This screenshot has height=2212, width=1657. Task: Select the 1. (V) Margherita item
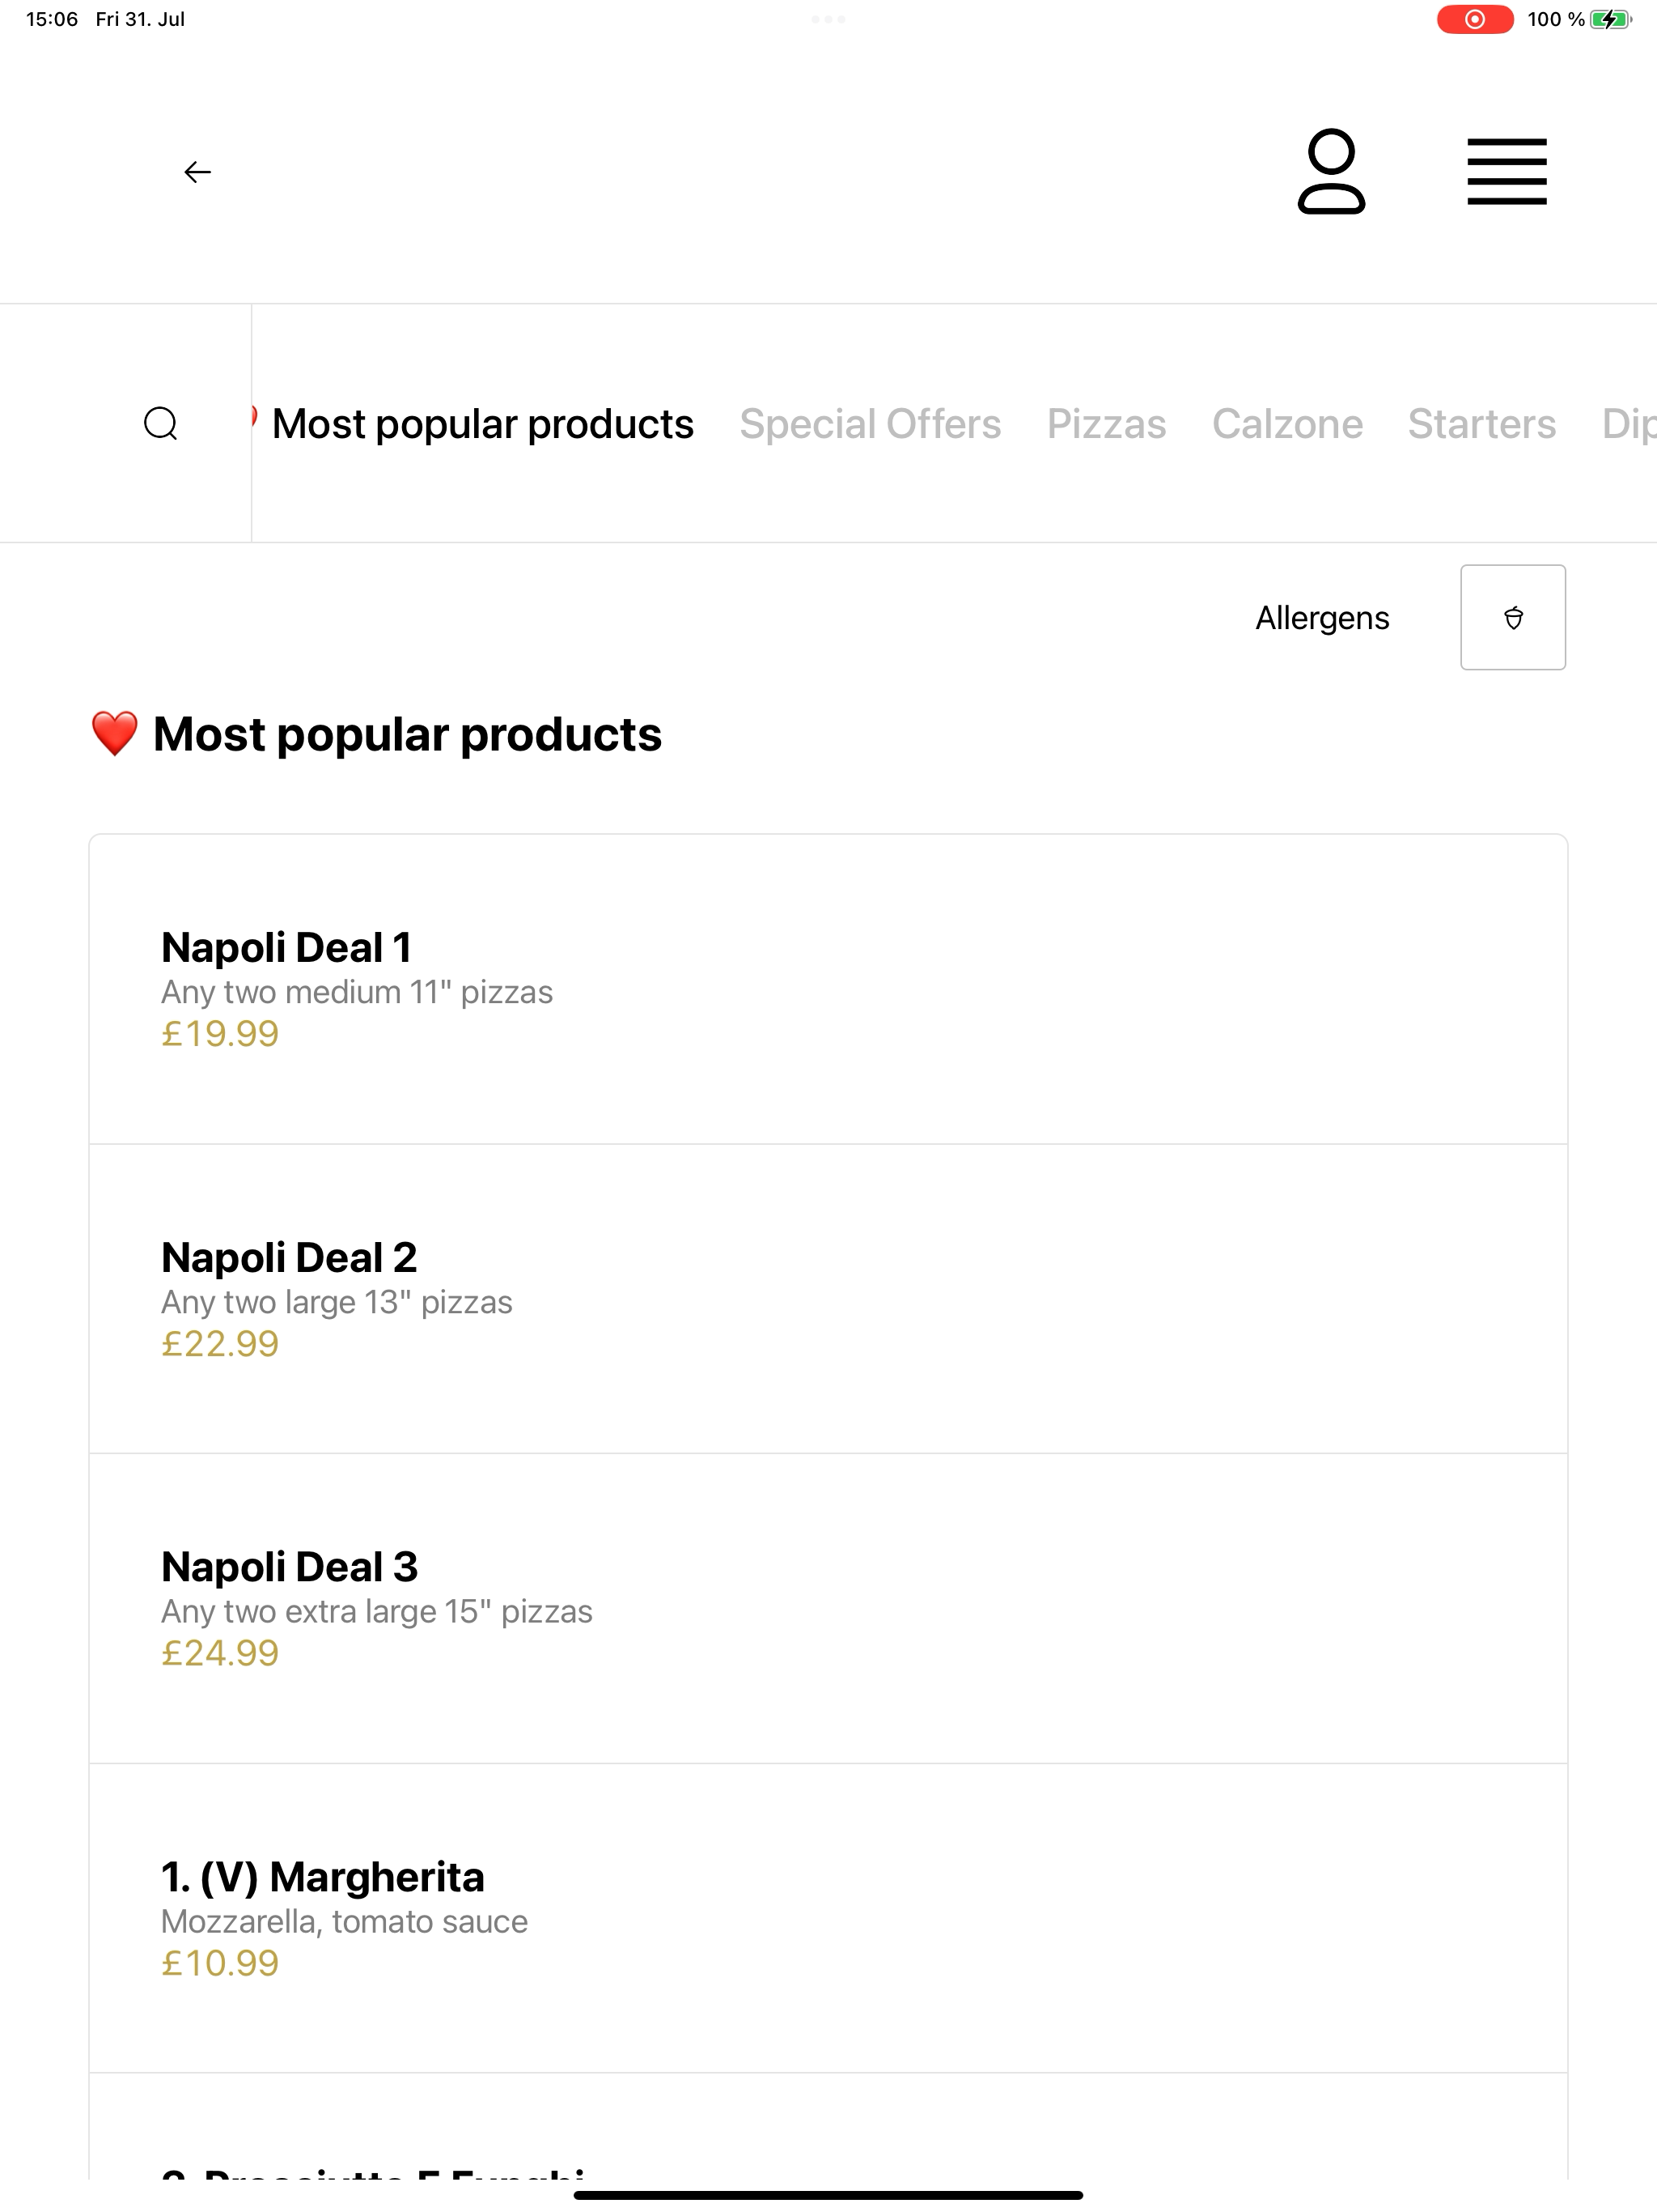click(828, 1918)
